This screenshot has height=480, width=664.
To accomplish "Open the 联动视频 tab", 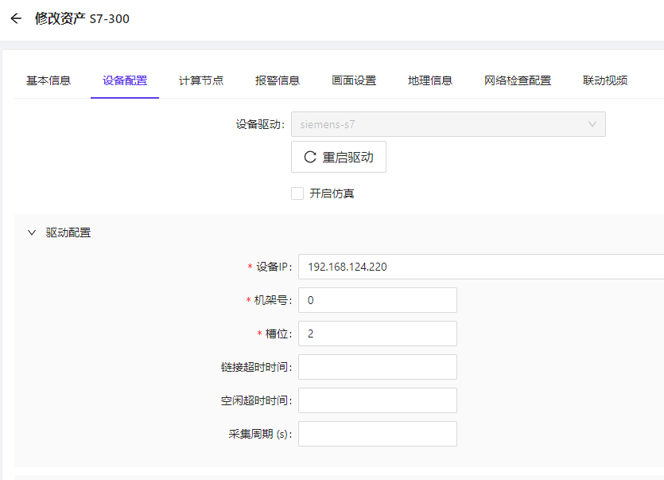I will pyautogui.click(x=605, y=80).
